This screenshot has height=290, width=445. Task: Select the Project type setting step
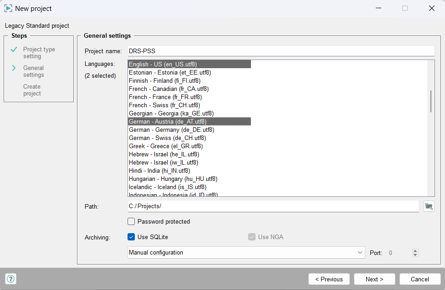click(x=39, y=53)
